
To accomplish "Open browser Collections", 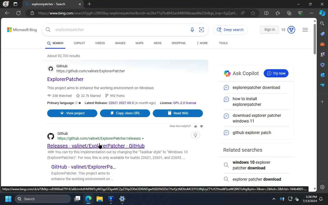I will (x=289, y=13).
